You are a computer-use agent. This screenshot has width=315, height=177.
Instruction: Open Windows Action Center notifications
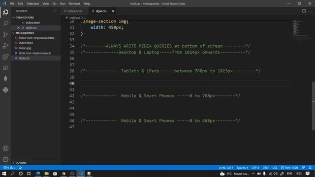(x=307, y=174)
